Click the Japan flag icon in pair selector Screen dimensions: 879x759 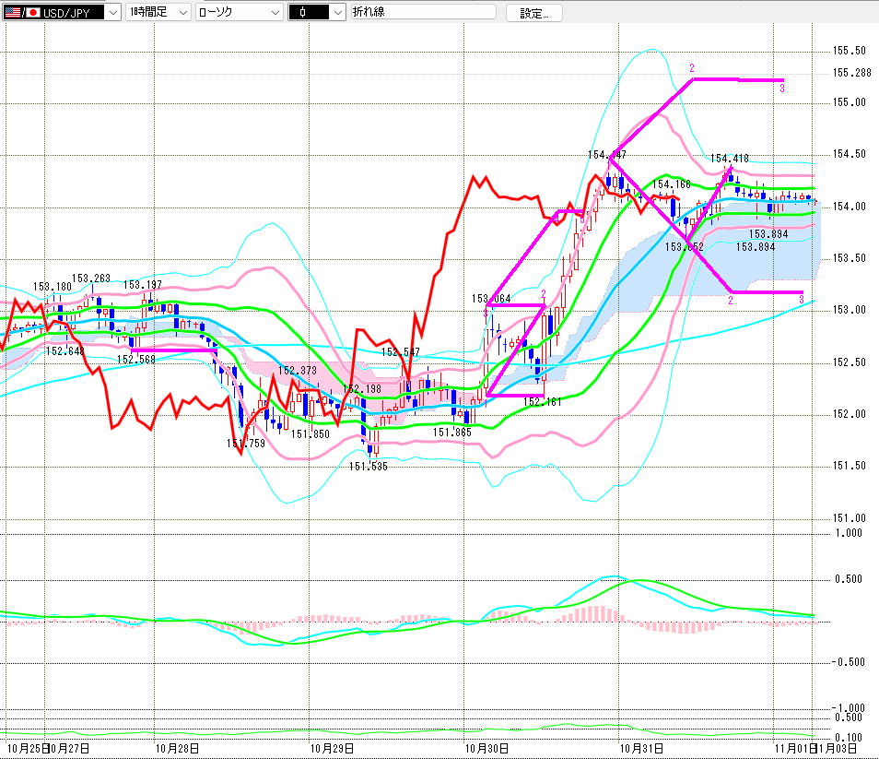pyautogui.click(x=32, y=13)
